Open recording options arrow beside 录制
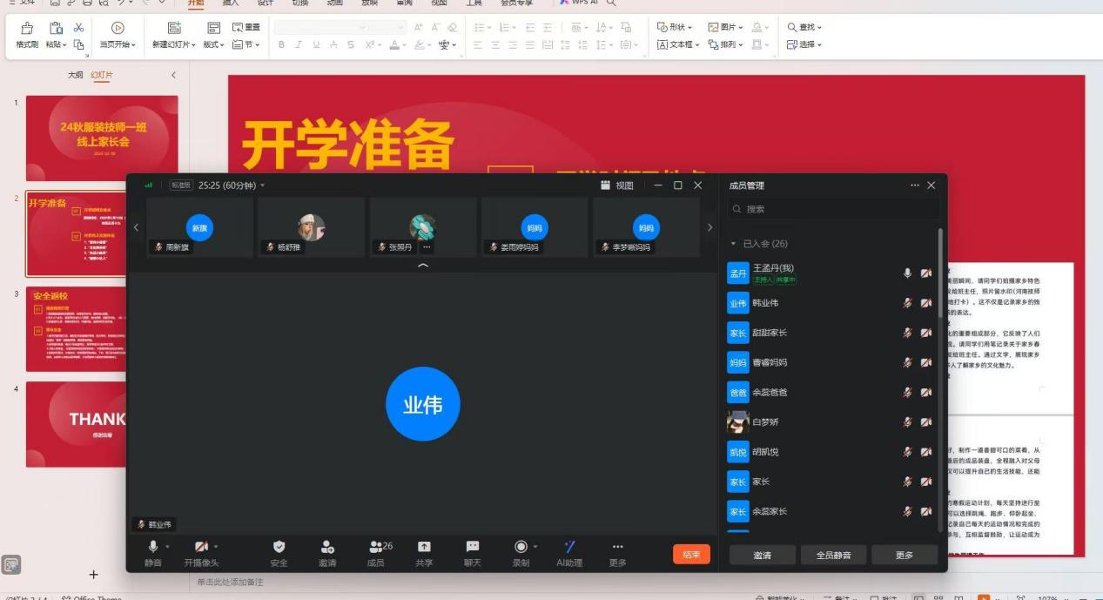This screenshot has height=600, width=1103. tap(535, 547)
